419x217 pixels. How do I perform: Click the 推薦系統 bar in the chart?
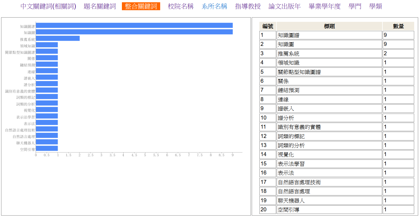pyautogui.click(x=58, y=38)
